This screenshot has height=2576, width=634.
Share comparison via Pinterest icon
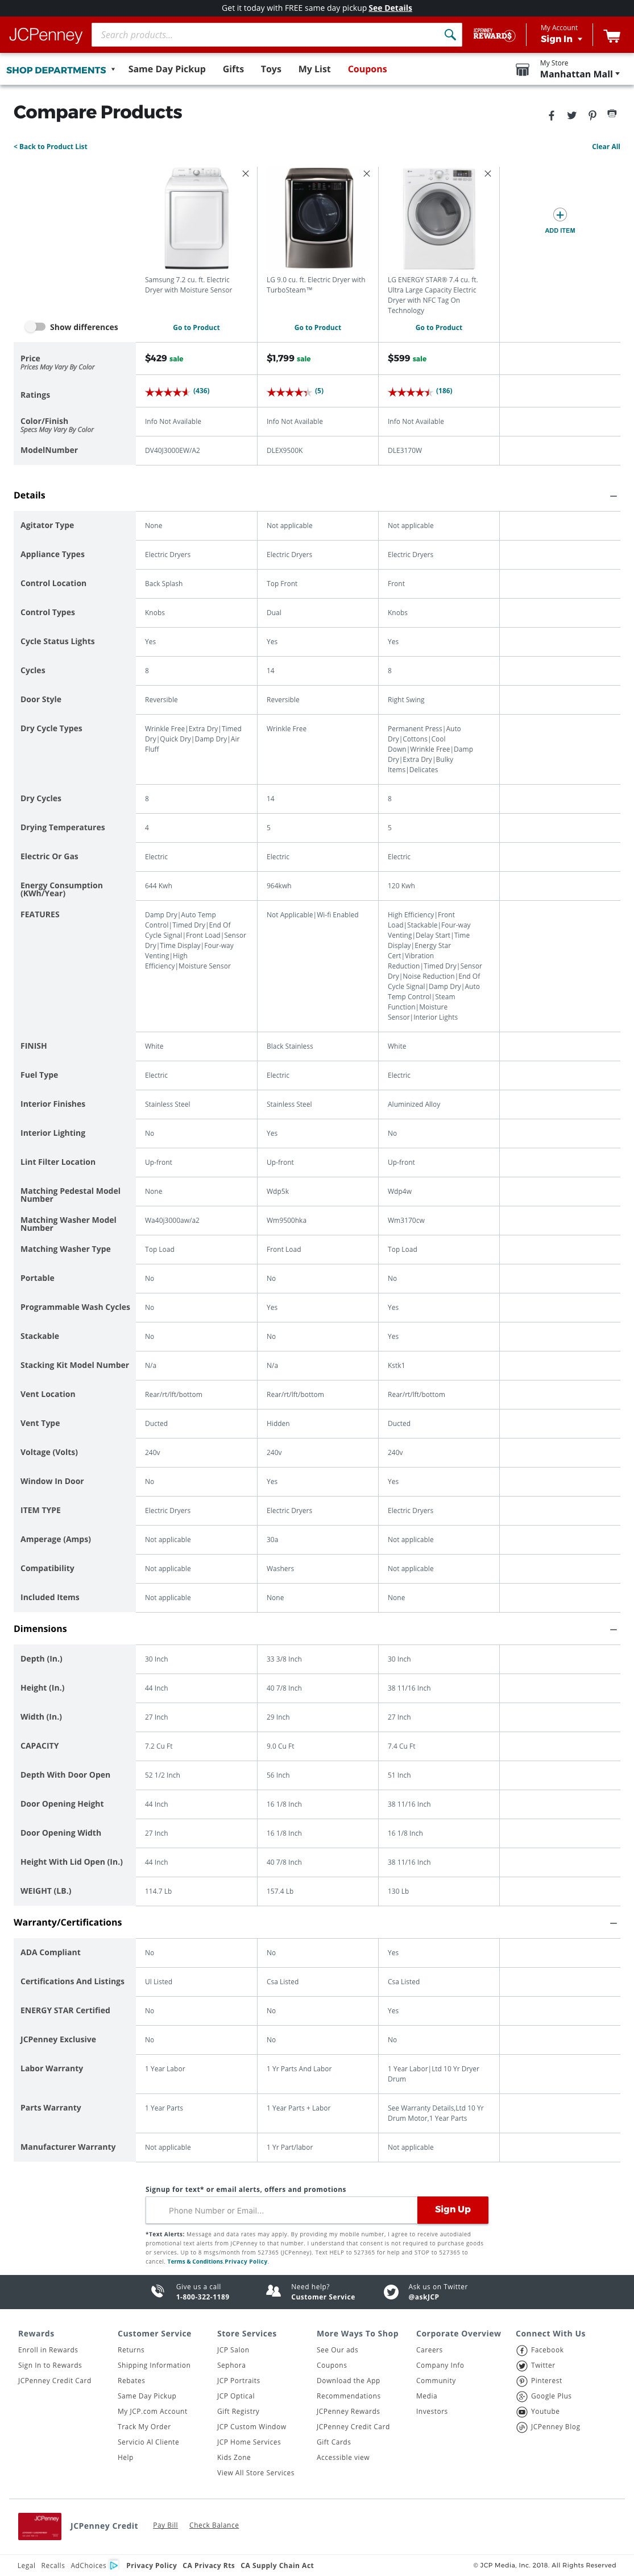pos(592,115)
